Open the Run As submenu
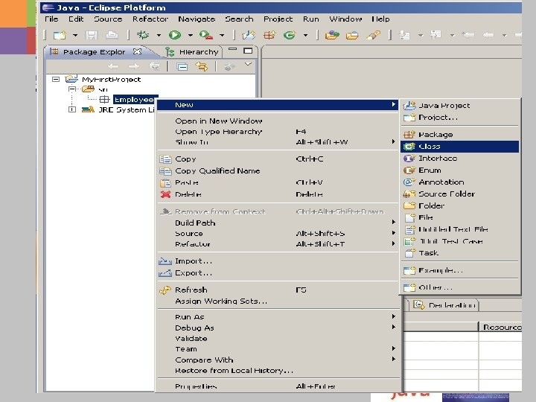 pos(278,317)
